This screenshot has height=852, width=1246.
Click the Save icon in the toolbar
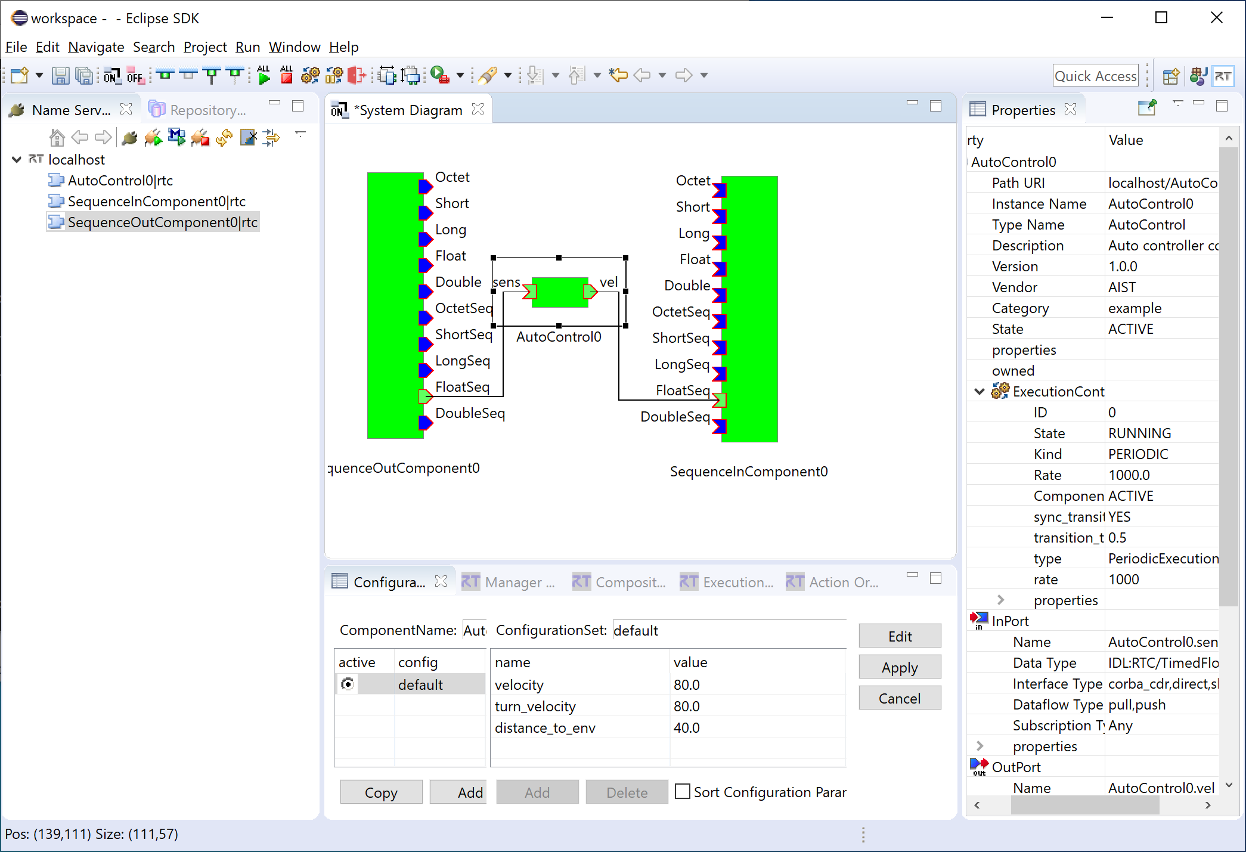point(60,76)
